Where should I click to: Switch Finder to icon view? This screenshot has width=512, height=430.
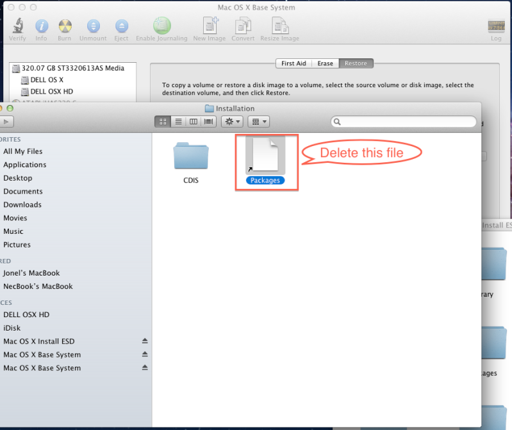click(x=163, y=122)
